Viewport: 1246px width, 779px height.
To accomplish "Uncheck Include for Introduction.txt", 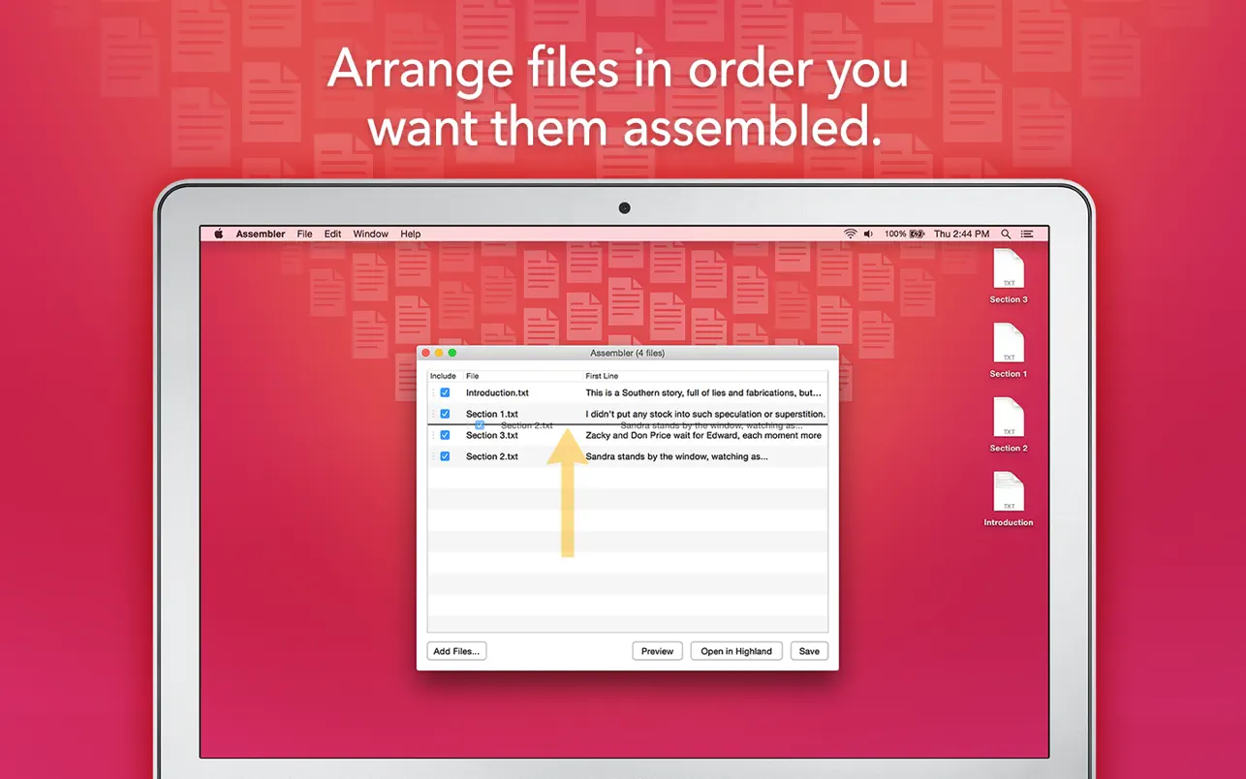I will pos(445,392).
